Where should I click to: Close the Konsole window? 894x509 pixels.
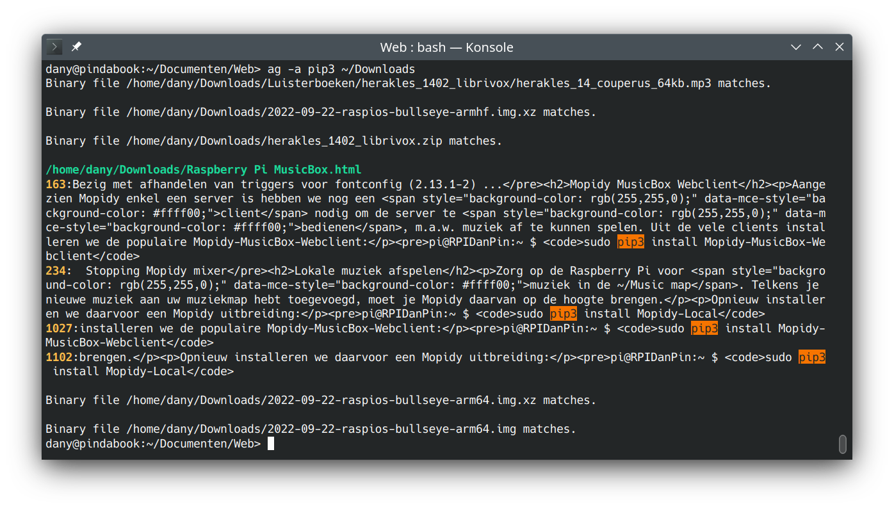[840, 47]
